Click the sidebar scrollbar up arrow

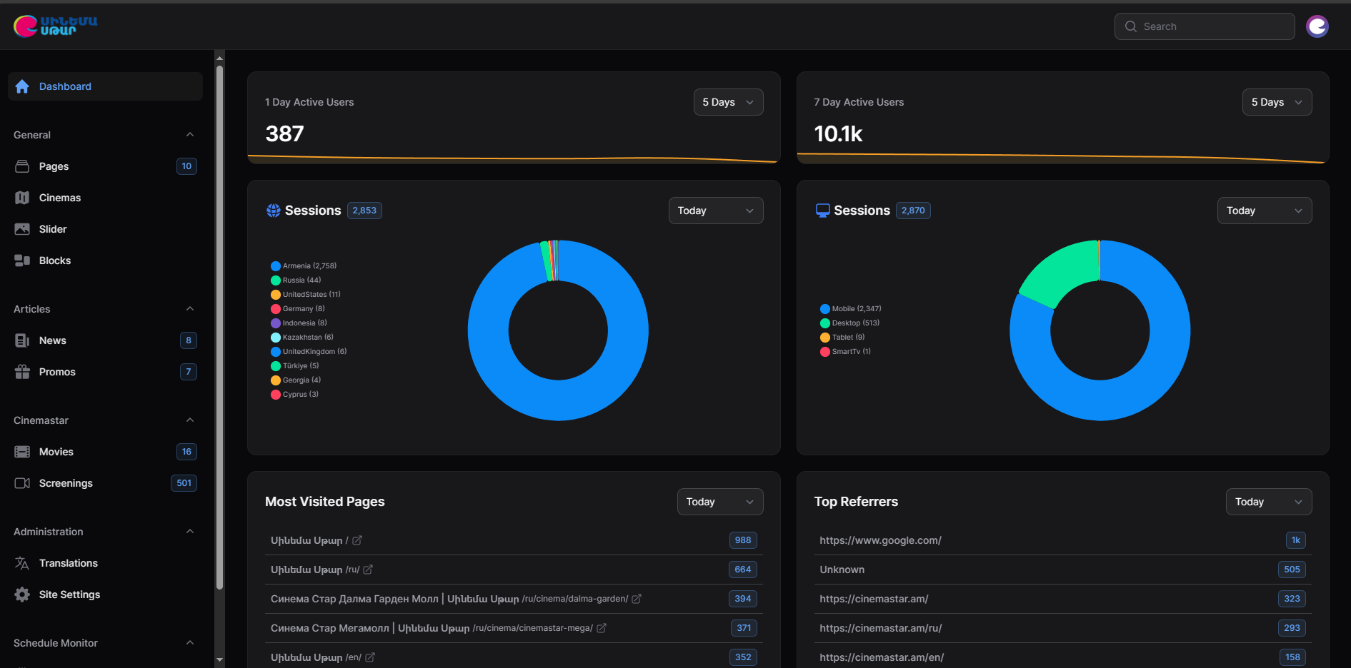(219, 57)
